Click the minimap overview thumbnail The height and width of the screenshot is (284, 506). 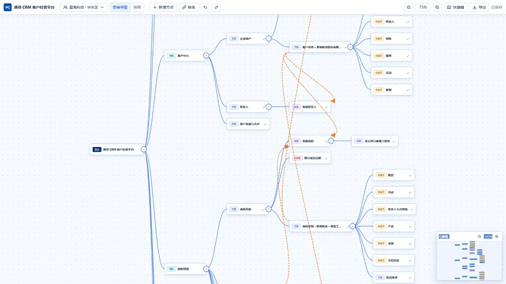(469, 260)
